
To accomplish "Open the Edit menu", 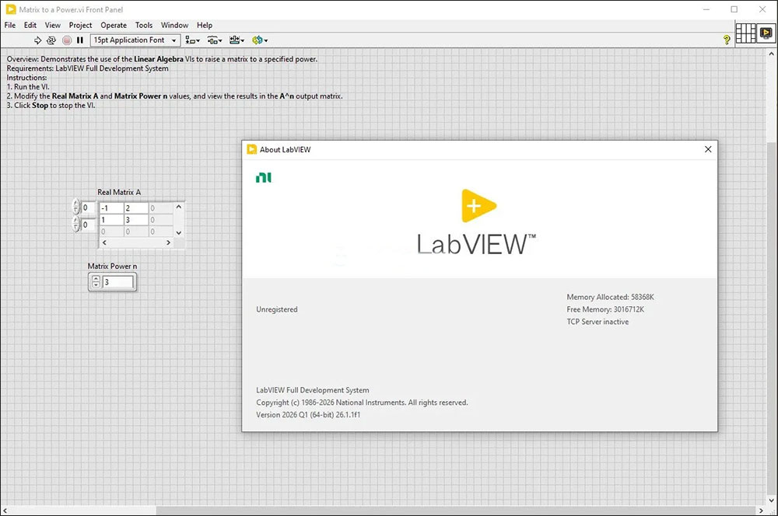I will [x=30, y=26].
